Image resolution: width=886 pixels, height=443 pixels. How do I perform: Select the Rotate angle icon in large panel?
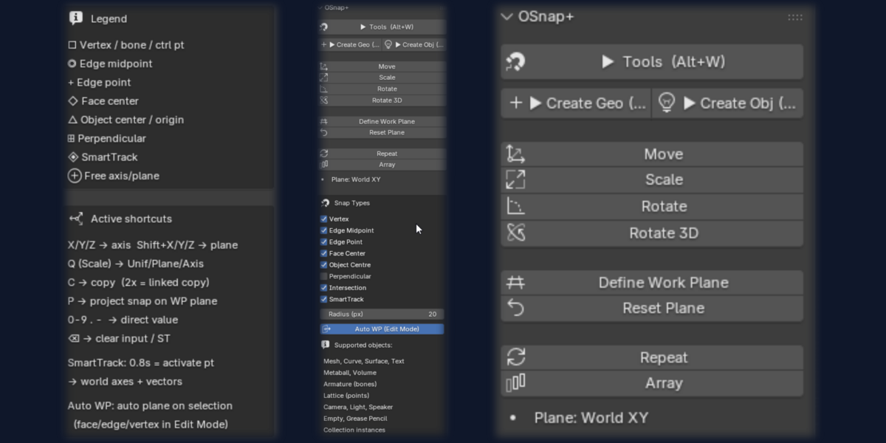515,206
